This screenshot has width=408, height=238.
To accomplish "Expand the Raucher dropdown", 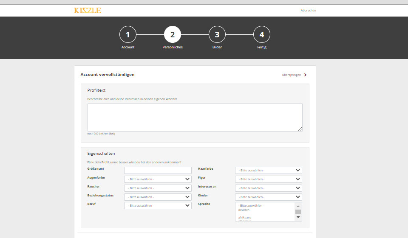I will coord(158,188).
